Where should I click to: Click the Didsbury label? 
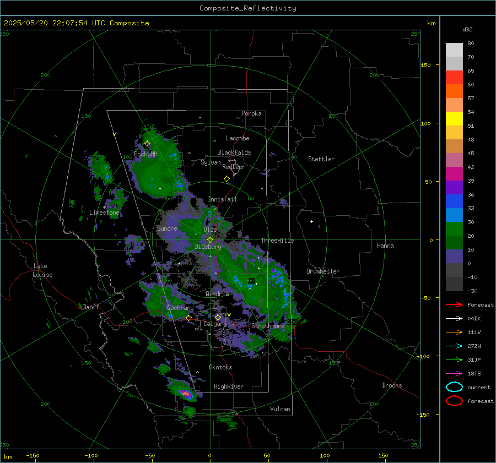[x=208, y=247]
